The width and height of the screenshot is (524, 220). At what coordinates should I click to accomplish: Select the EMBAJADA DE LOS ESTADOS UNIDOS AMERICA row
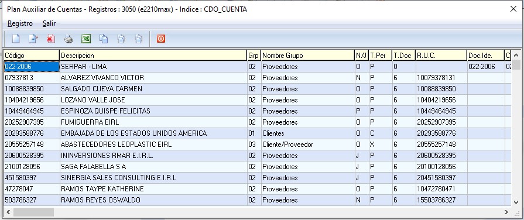point(258,133)
